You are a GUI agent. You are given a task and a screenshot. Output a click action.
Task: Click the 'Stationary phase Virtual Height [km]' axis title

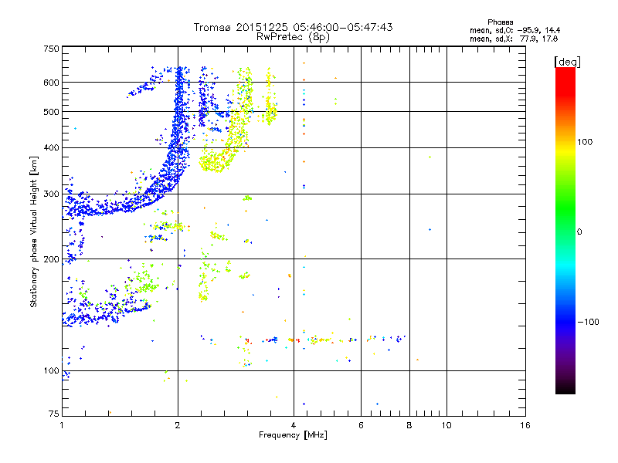coord(34,231)
